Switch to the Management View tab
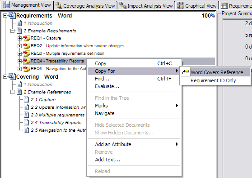 pos(27,5)
